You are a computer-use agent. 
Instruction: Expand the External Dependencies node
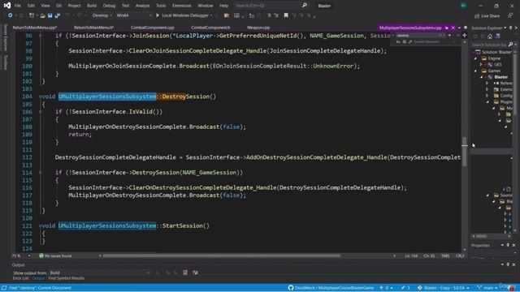click(487, 89)
